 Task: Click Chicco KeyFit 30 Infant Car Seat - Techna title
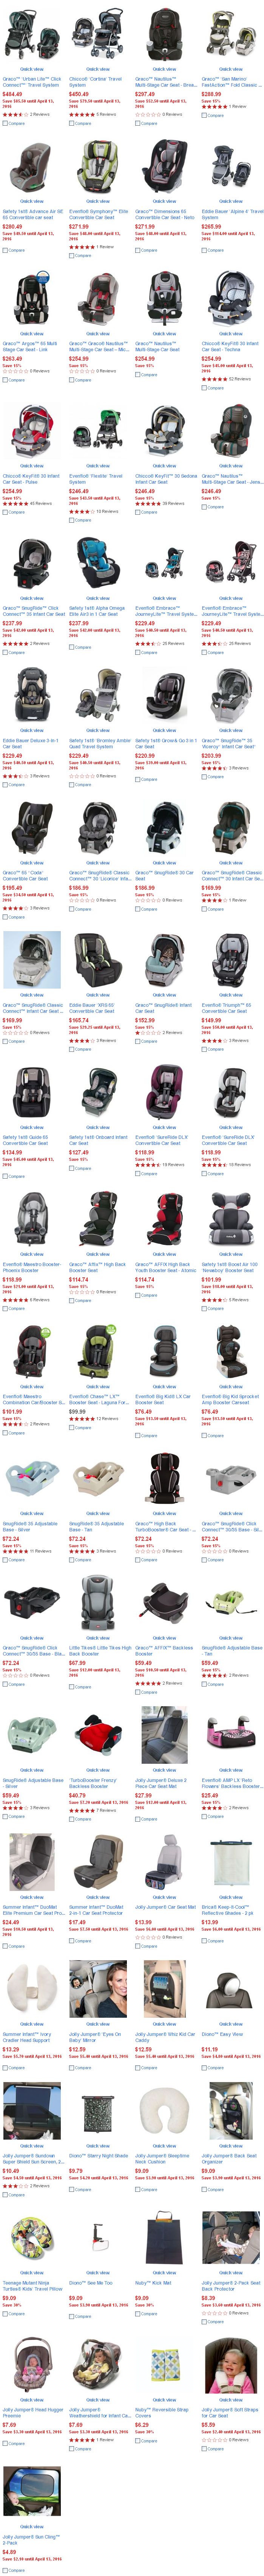pos(230,346)
